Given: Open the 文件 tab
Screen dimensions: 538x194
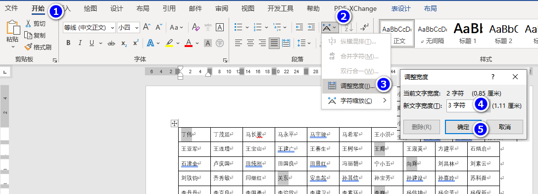Looking at the screenshot, I should click(12, 8).
